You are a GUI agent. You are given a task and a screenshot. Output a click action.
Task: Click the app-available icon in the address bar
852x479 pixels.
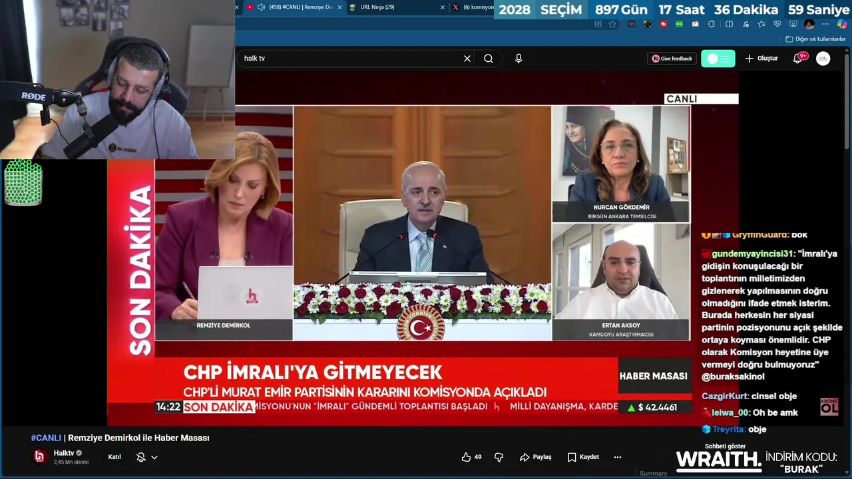[598, 24]
